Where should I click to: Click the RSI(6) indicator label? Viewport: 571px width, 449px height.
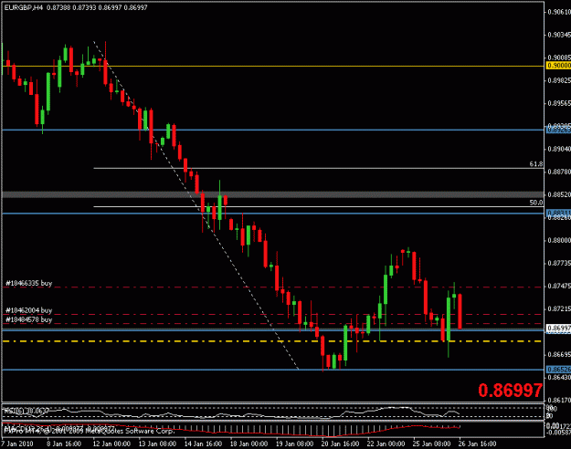click(26, 411)
